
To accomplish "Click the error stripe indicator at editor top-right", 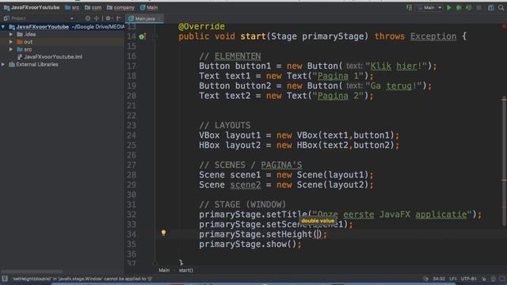I will click(x=504, y=26).
